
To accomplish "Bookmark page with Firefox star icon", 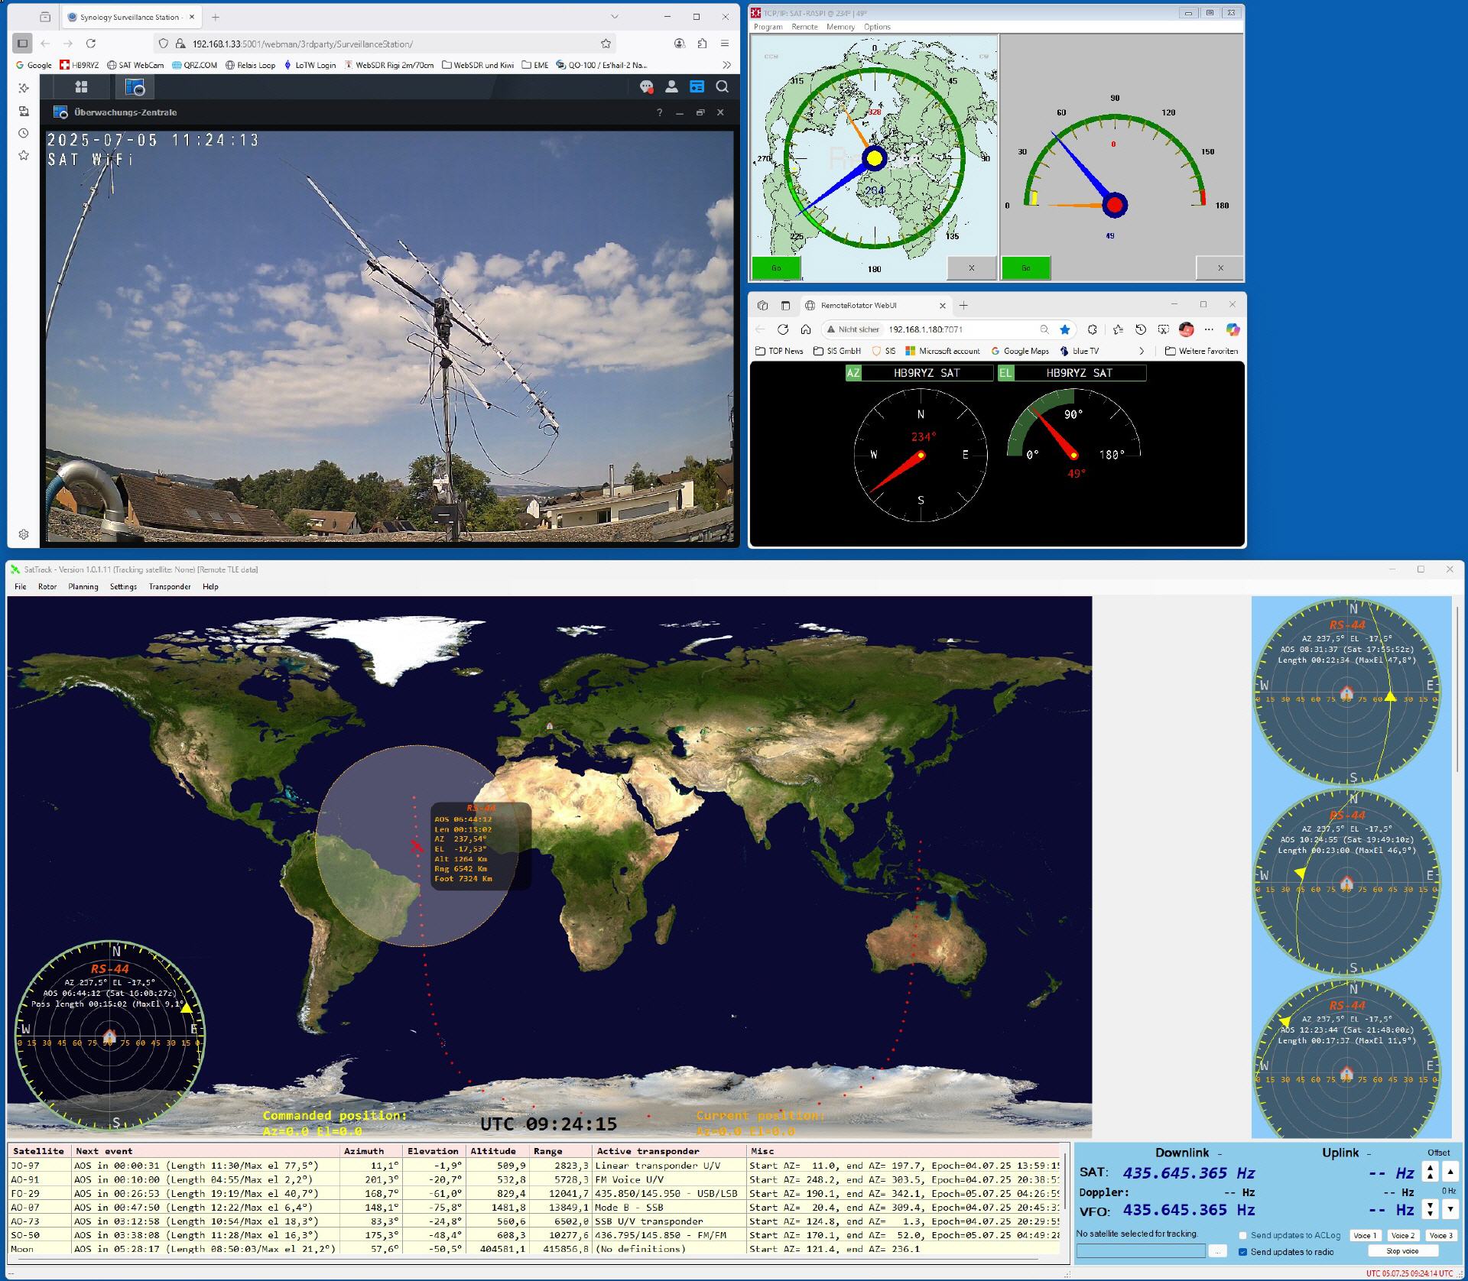I will click(x=606, y=44).
